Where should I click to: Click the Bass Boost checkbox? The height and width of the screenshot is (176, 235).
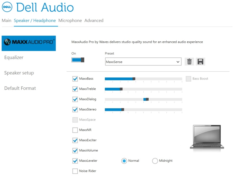(188, 79)
